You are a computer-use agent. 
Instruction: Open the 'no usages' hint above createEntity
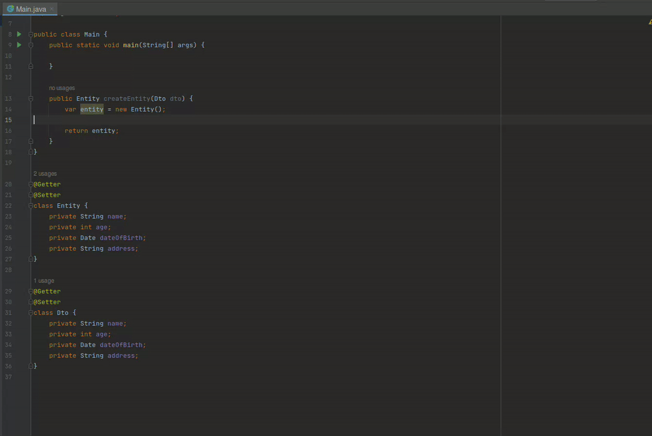62,88
